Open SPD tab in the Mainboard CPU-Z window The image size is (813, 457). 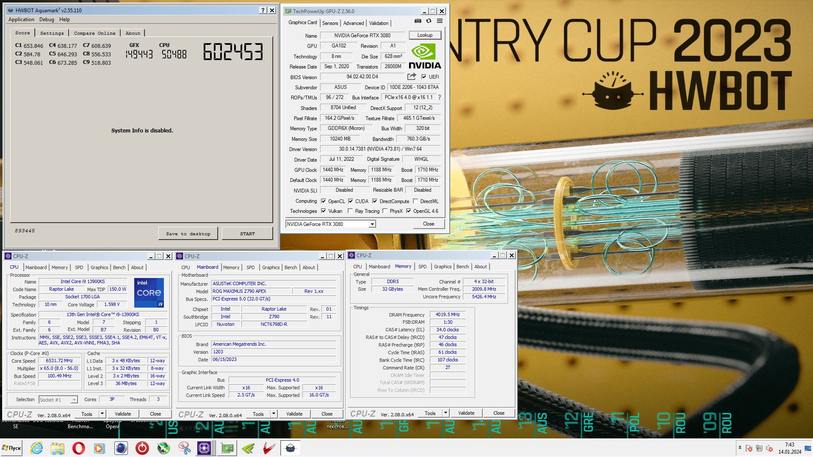[x=250, y=267]
